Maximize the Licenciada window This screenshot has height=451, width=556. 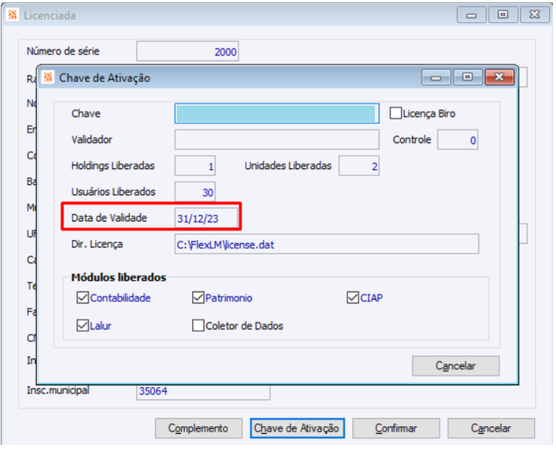click(503, 15)
